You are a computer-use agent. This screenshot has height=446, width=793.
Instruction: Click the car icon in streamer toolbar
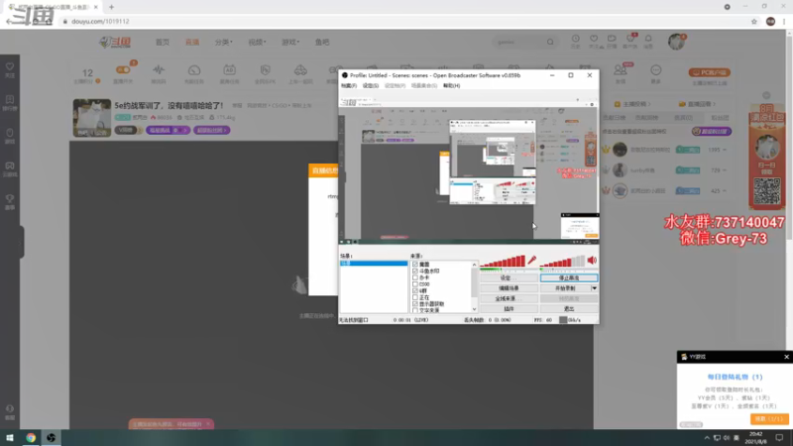point(300,69)
